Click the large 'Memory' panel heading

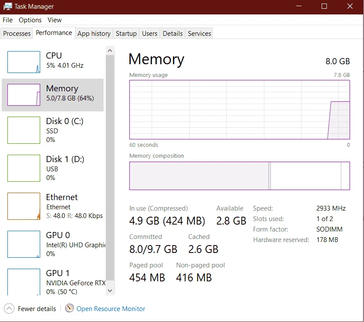156,59
